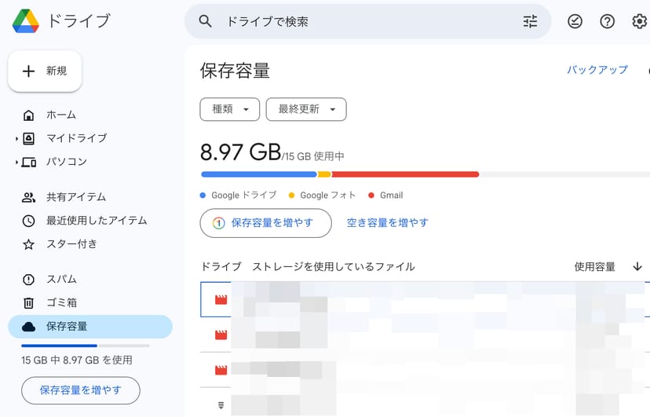Expand the マイドライブ tree arrow

coord(16,139)
